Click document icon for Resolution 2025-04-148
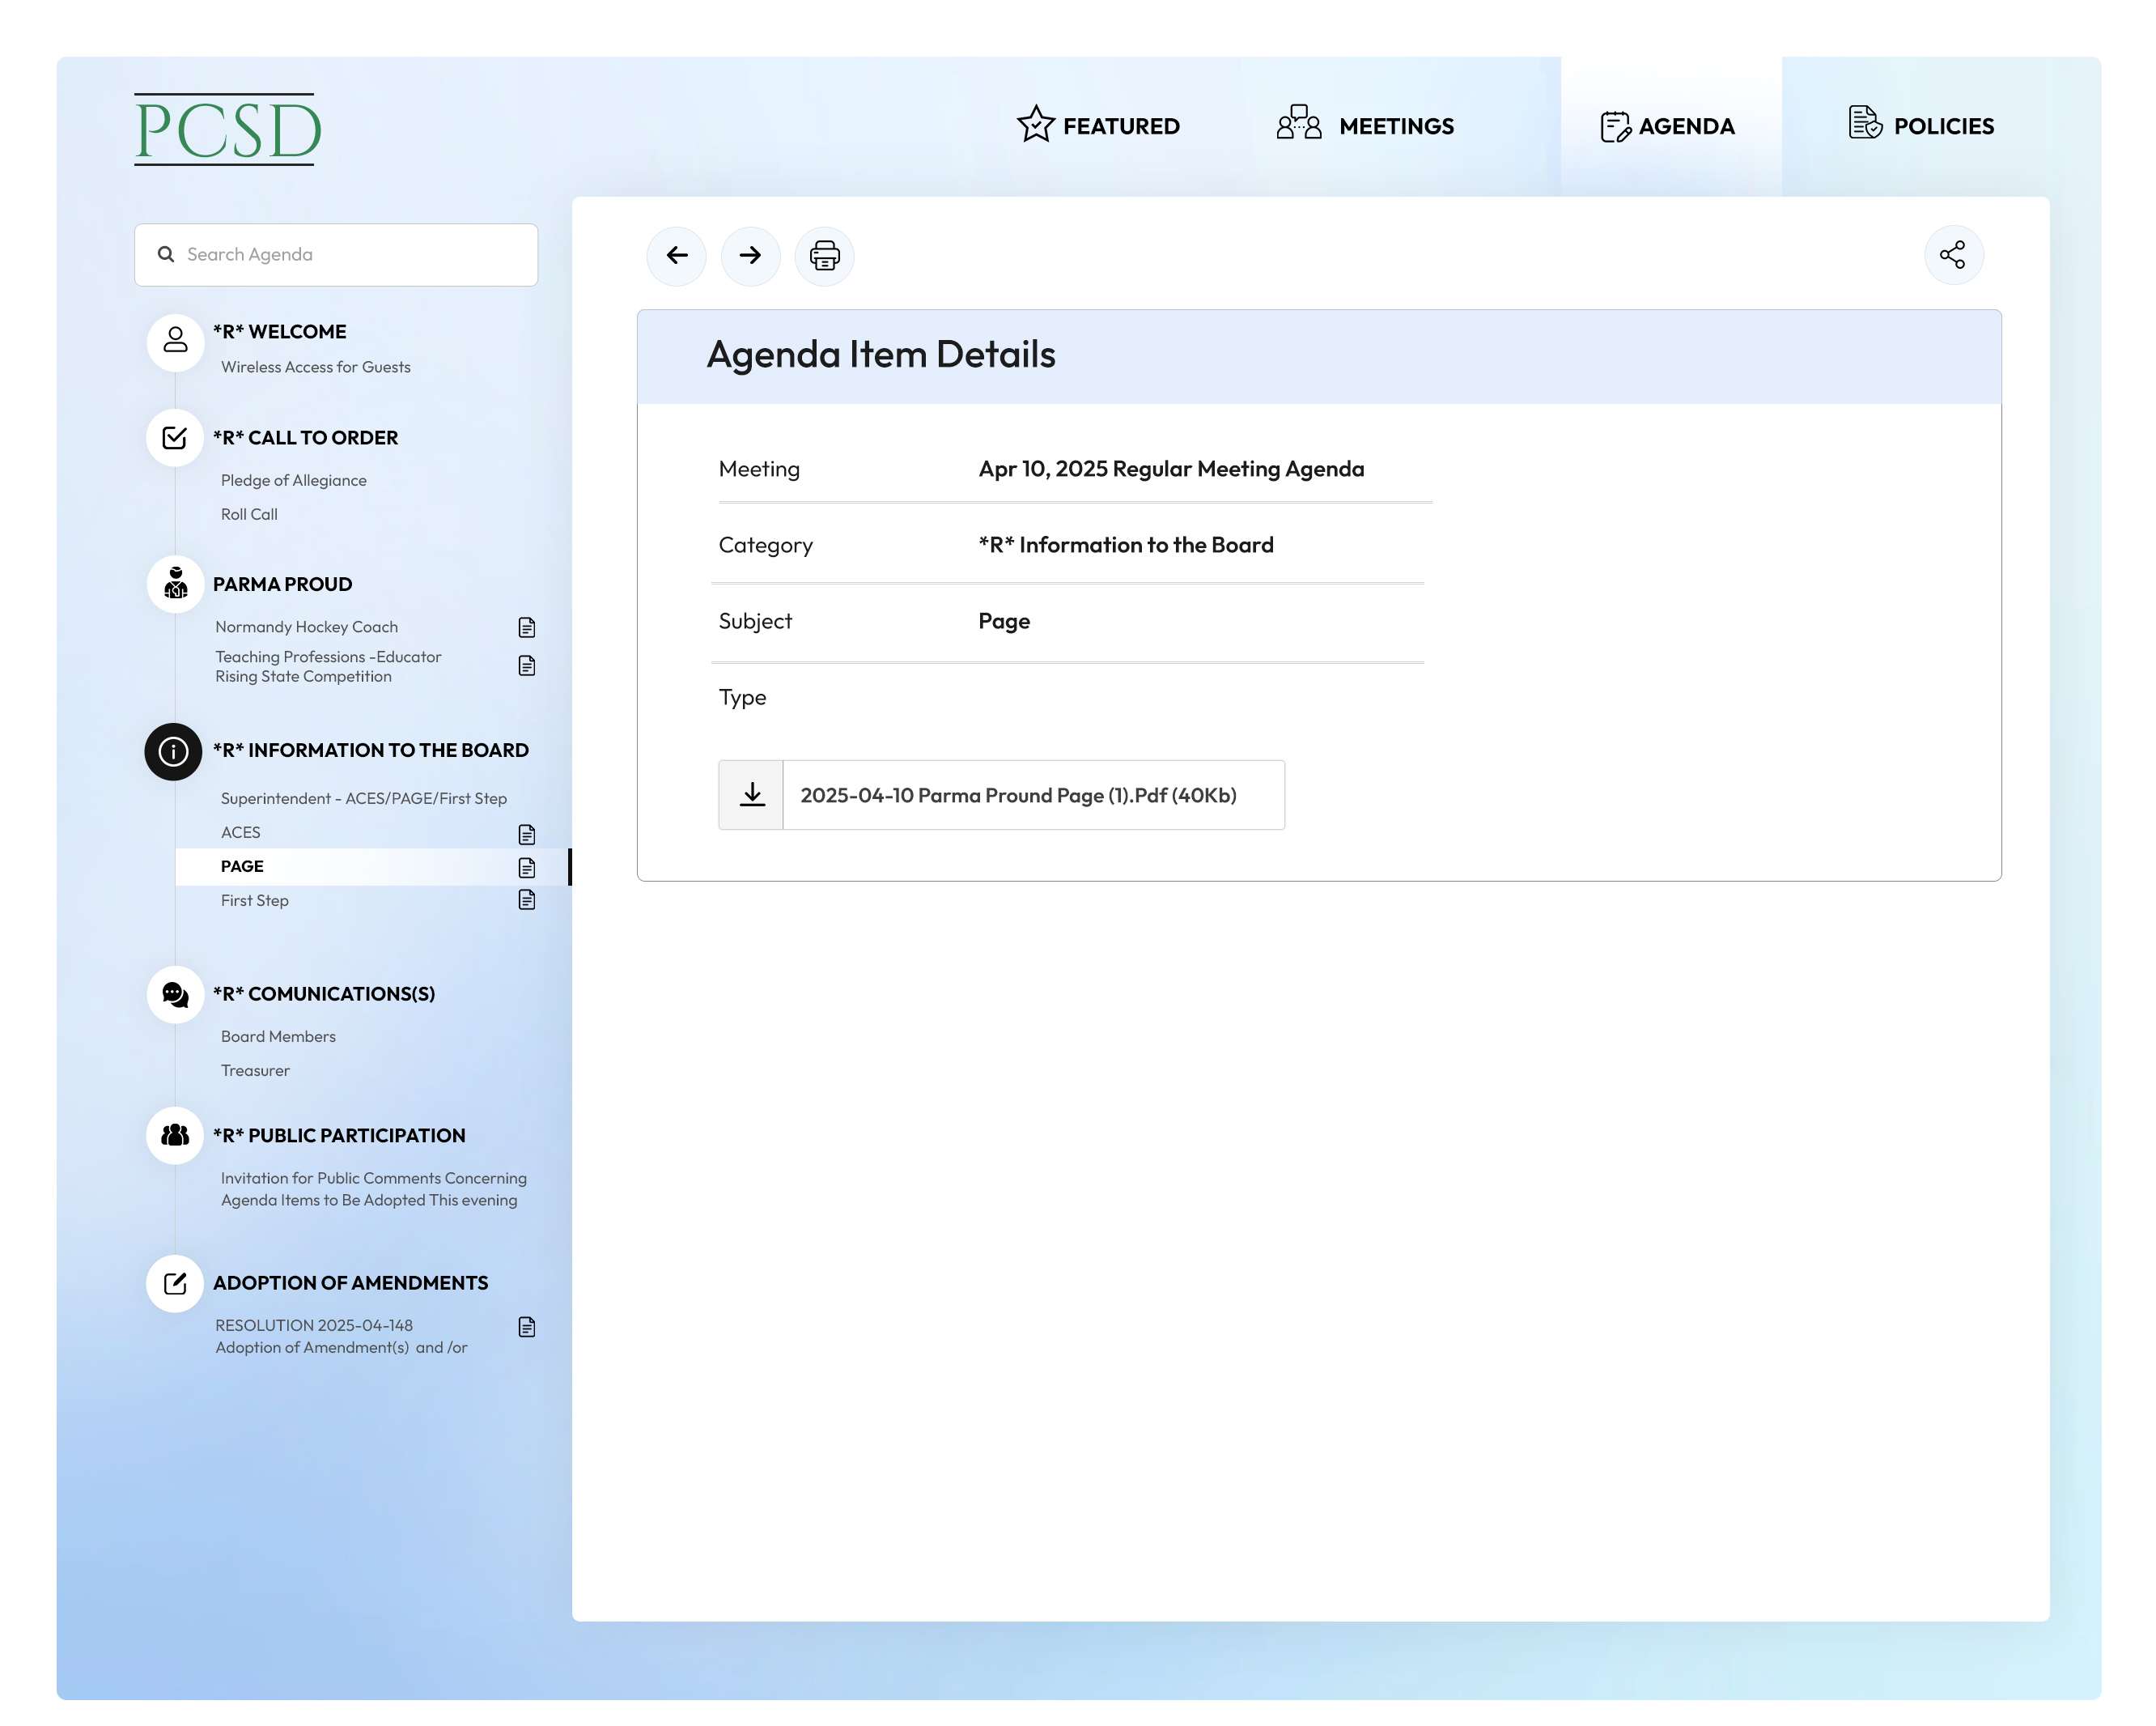 tap(526, 1326)
